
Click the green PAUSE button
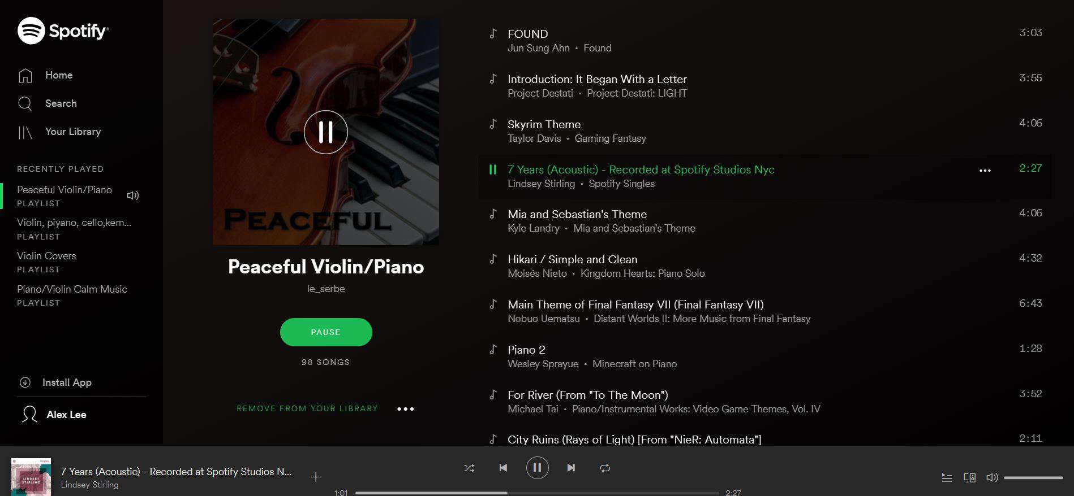pos(326,332)
